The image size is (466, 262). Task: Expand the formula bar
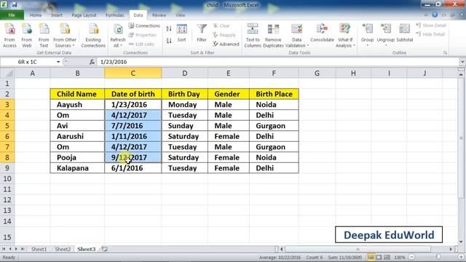click(x=462, y=62)
